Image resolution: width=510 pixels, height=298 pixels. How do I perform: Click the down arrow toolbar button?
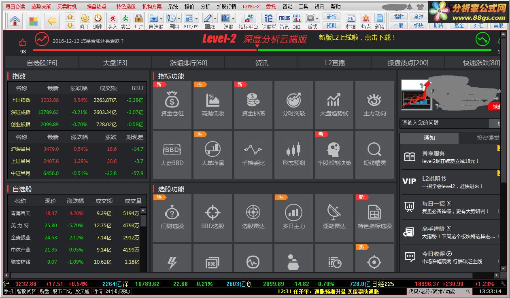[70, 25]
